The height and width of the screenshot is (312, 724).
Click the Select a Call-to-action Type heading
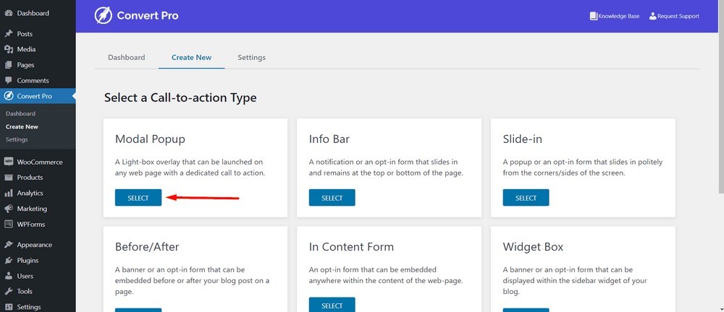click(180, 97)
